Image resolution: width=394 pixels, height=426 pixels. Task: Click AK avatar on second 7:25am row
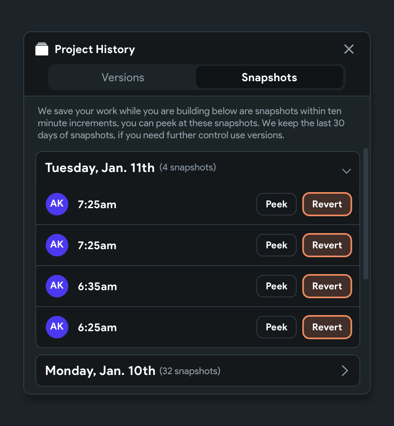tap(57, 245)
